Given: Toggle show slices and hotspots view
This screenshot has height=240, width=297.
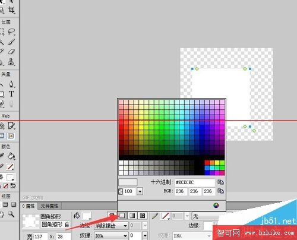Looking at the screenshot, I should click(x=11, y=136).
